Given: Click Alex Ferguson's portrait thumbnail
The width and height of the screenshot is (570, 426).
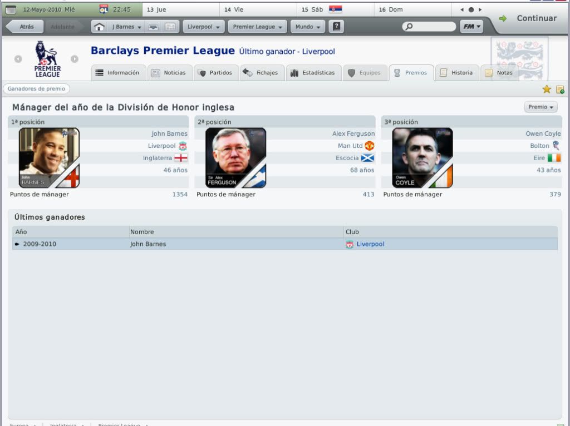Looking at the screenshot, I should point(235,158).
